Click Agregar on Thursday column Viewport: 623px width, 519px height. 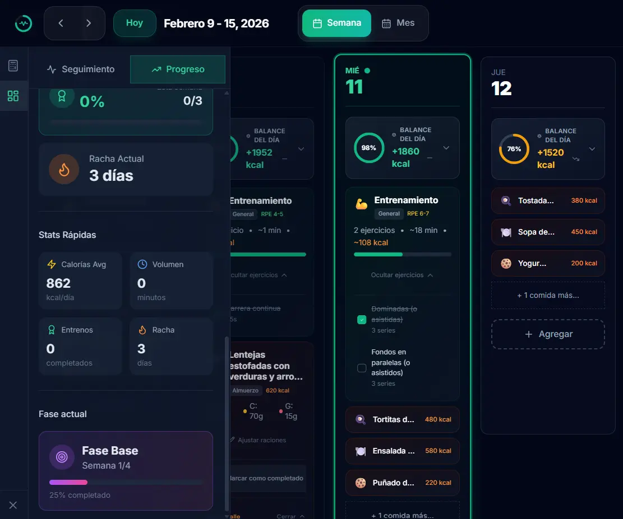(x=548, y=334)
